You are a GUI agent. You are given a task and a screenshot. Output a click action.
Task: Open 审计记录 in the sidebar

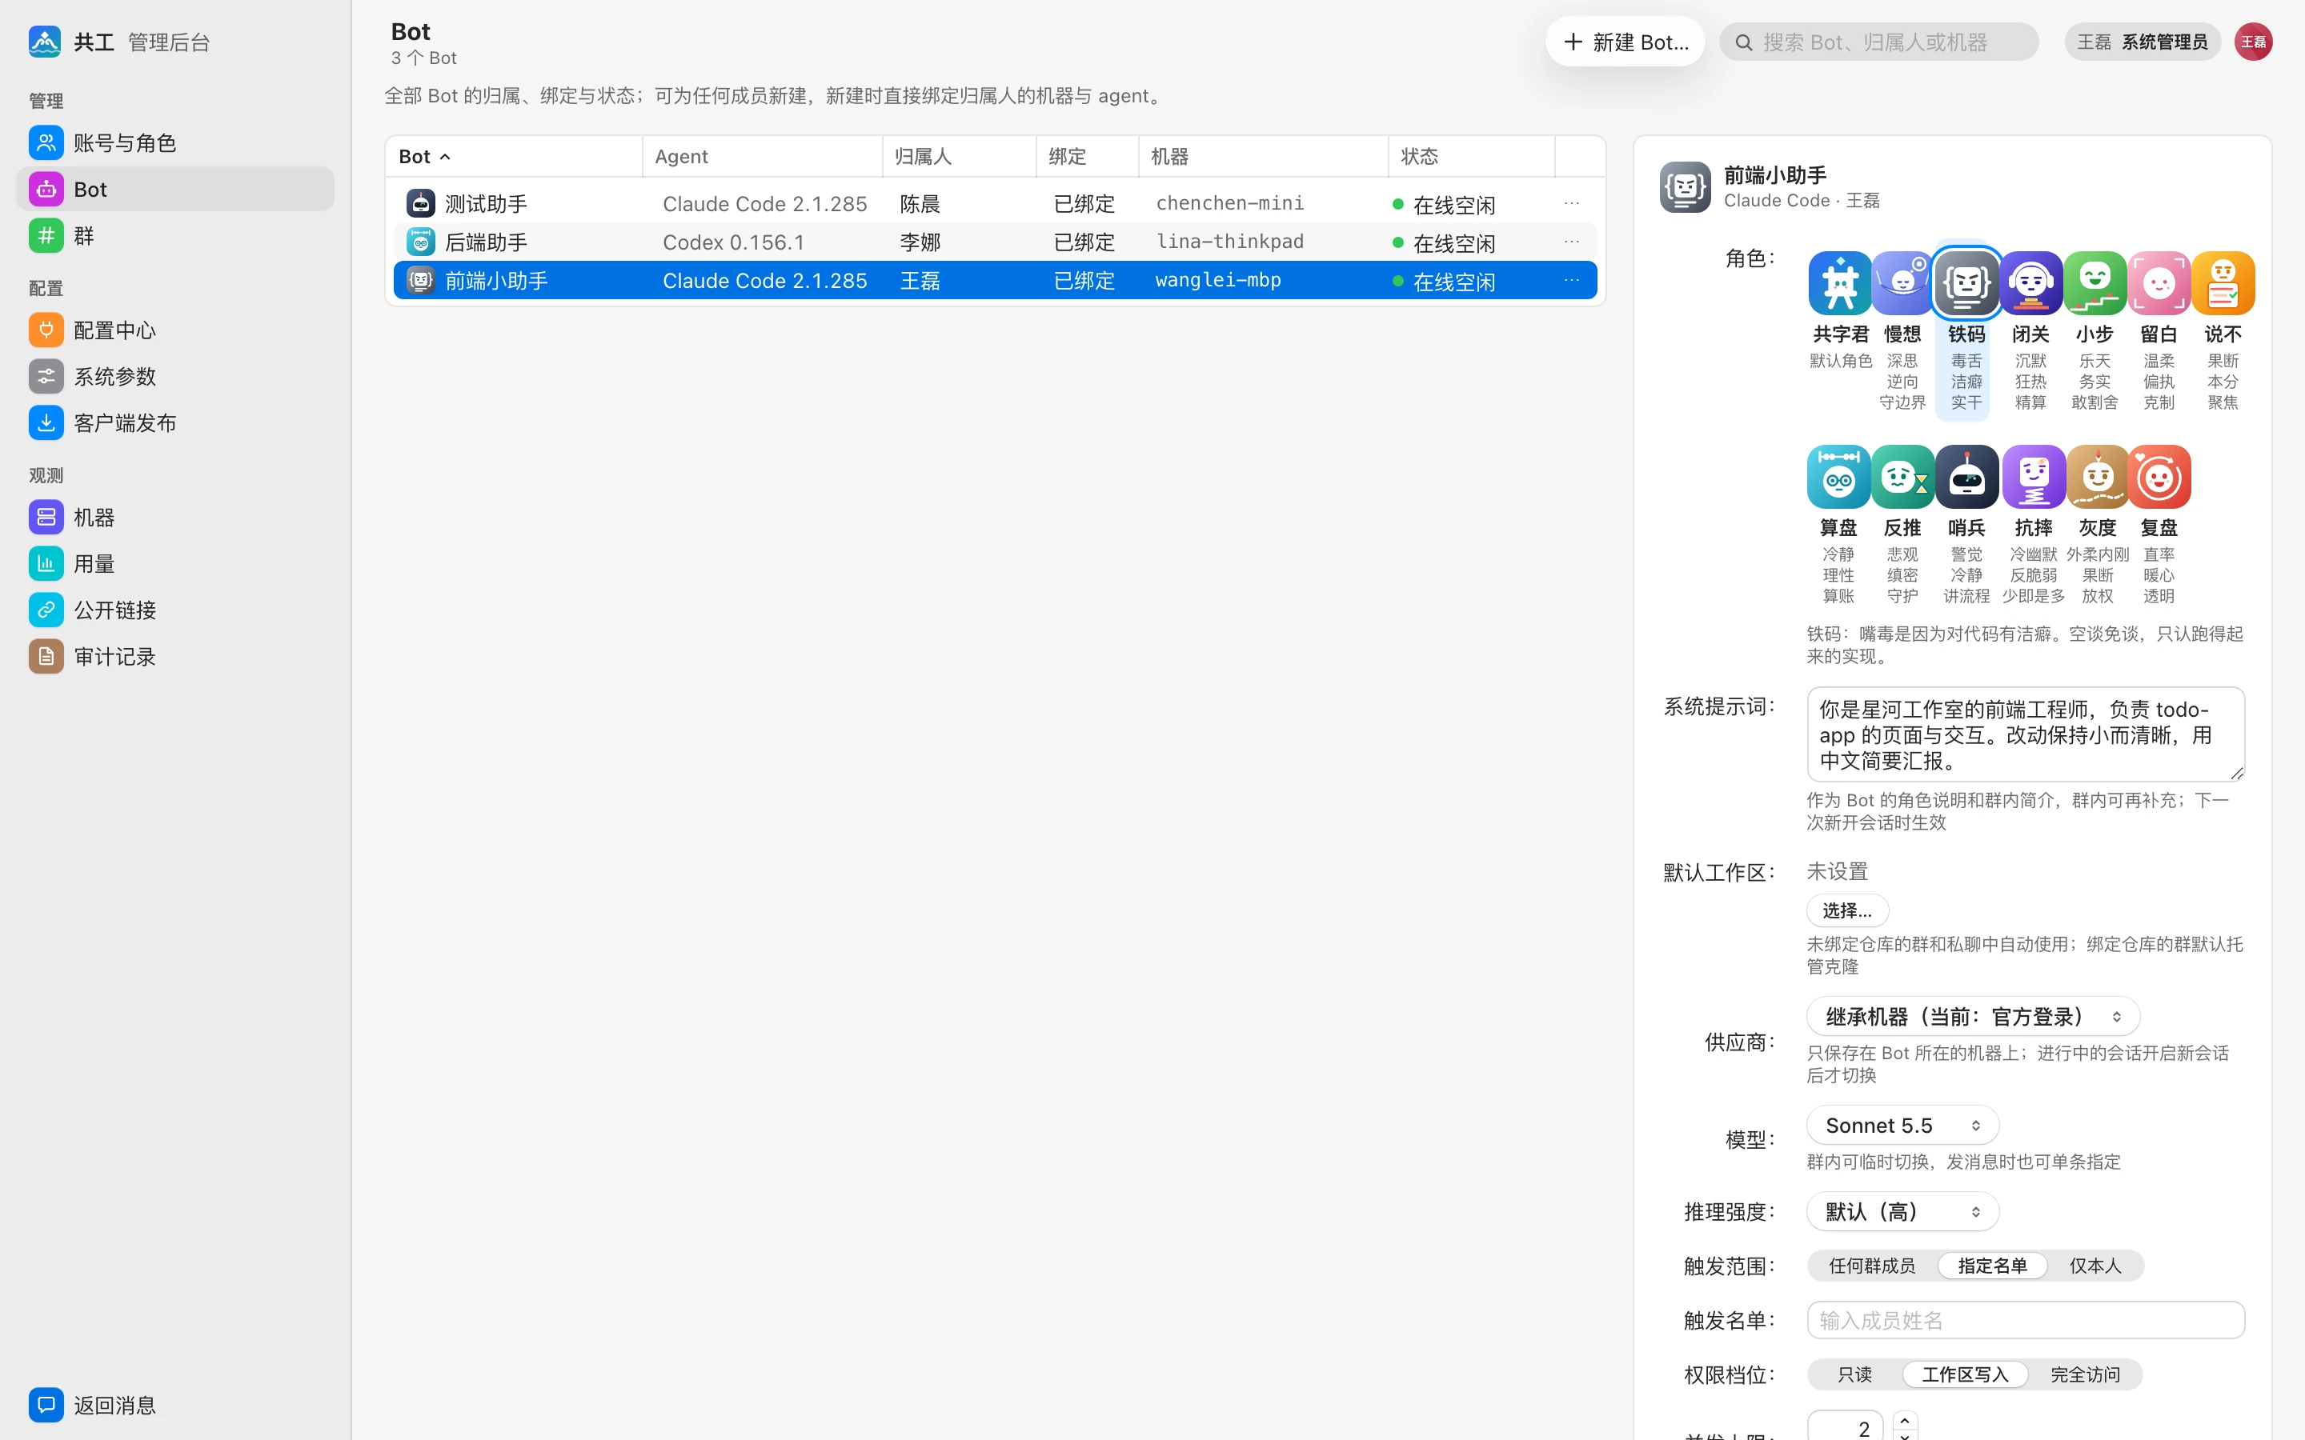[175, 656]
